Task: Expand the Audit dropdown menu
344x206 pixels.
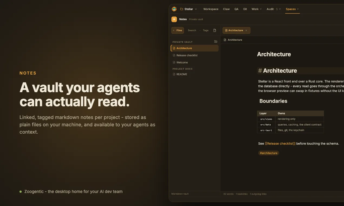Action: click(274, 9)
